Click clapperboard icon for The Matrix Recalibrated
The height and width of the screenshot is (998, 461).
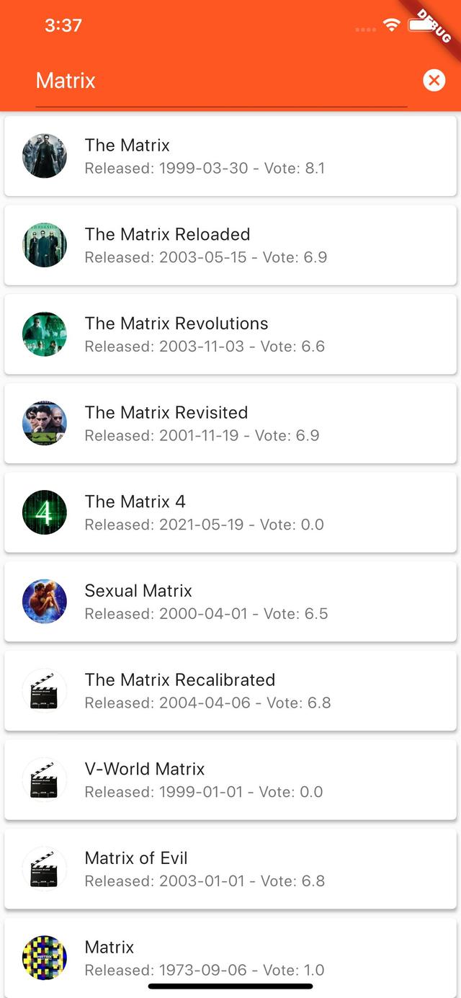[45, 691]
